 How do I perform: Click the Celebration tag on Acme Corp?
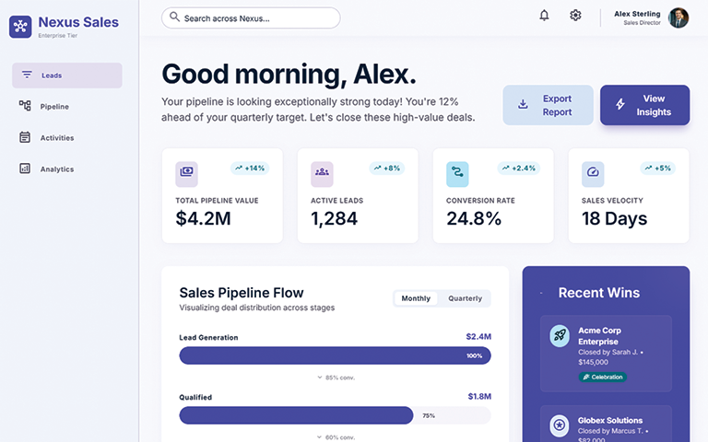tap(602, 377)
